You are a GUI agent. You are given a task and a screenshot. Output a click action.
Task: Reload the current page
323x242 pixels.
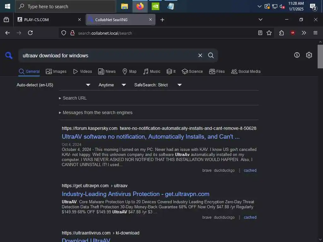click(30, 33)
